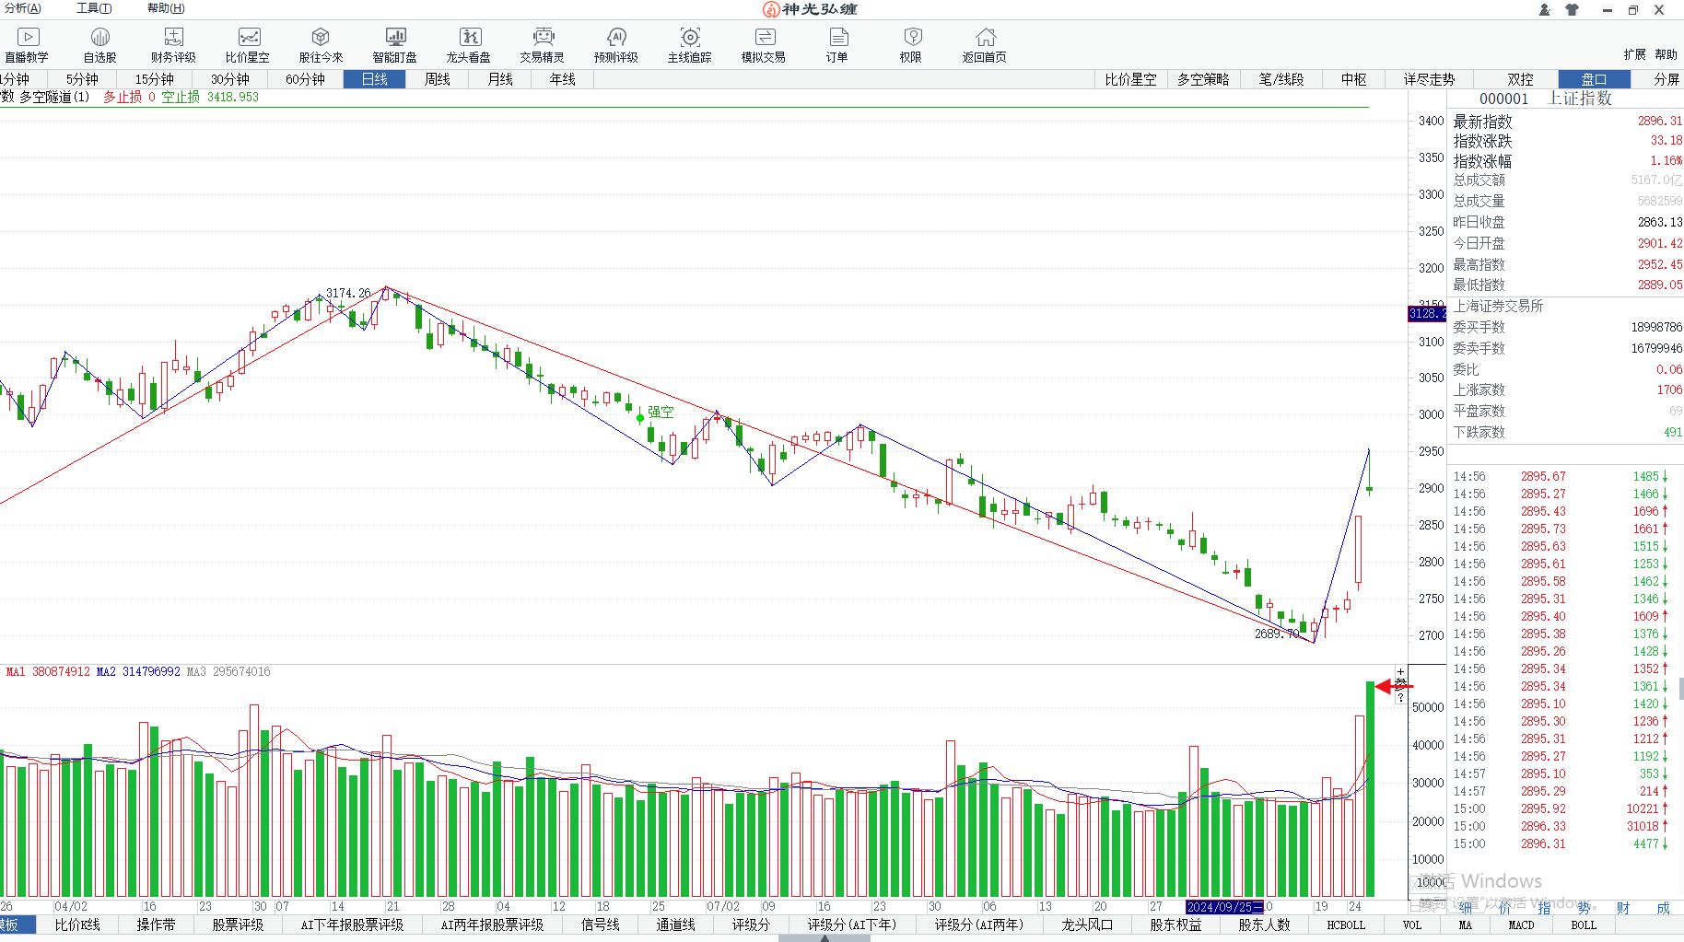
Task: Select the 通道线 indicator tab
Action: (675, 925)
